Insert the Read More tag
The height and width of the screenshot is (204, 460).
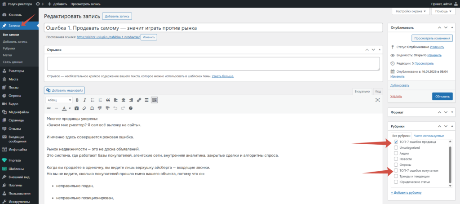point(147,100)
